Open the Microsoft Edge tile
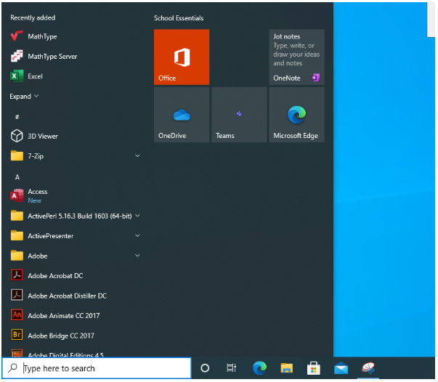 tap(296, 115)
